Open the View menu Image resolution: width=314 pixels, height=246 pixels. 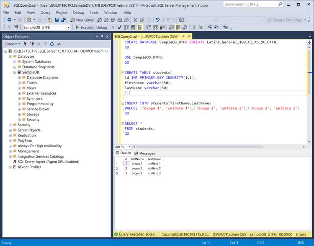point(31,13)
